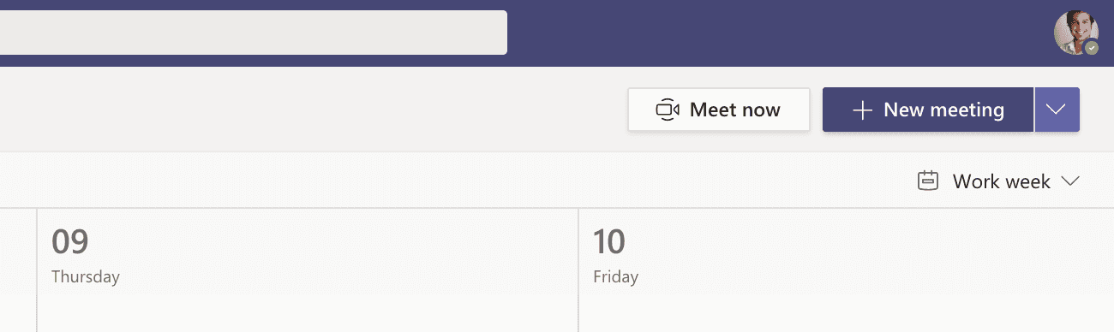Start an instant meeting with Meet now
Screen dimensions: 1114x332
coord(719,110)
